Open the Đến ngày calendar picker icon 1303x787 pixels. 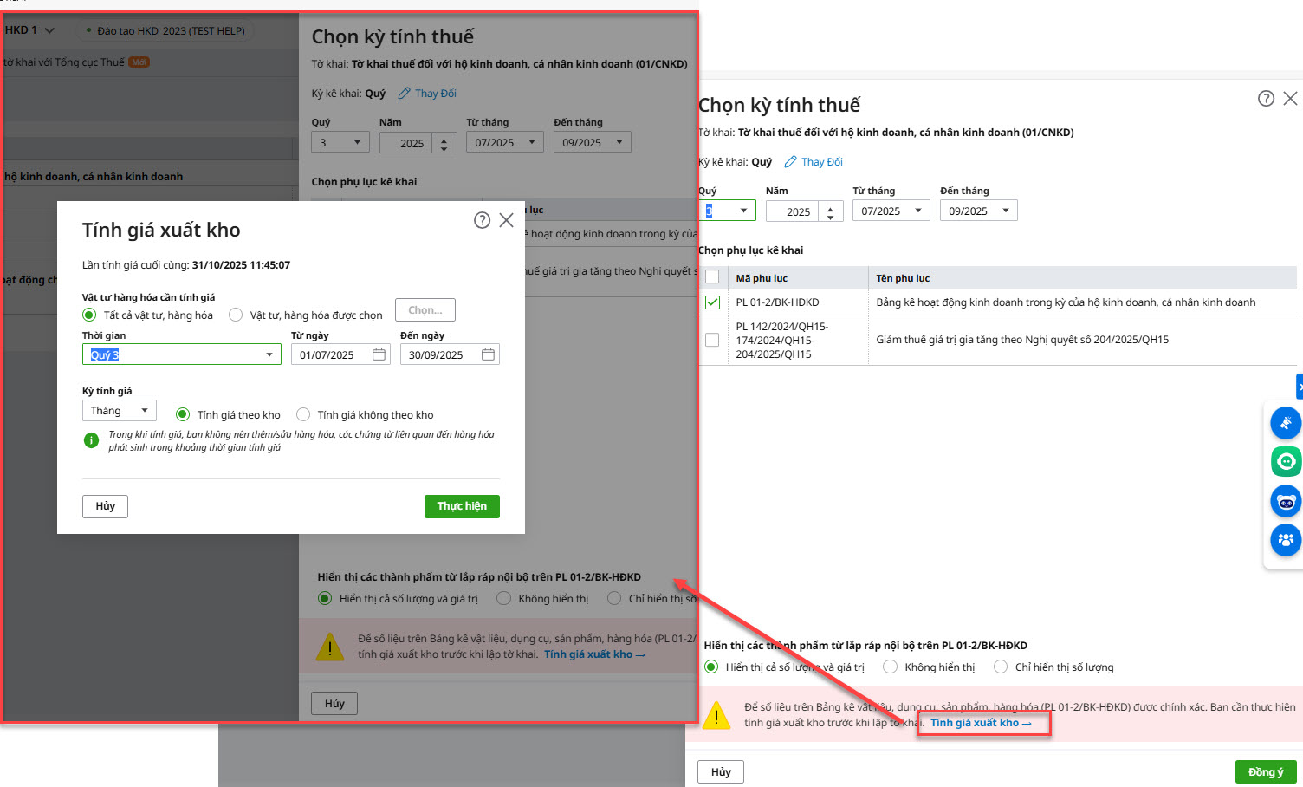pos(488,354)
